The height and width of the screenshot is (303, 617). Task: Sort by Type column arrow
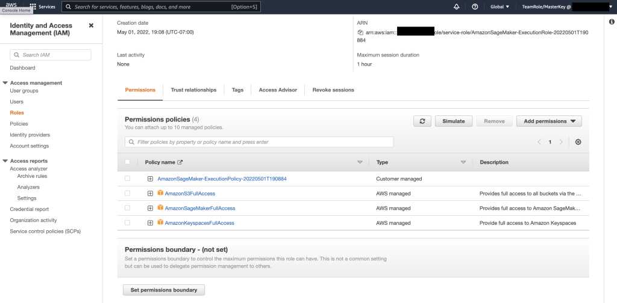463,162
